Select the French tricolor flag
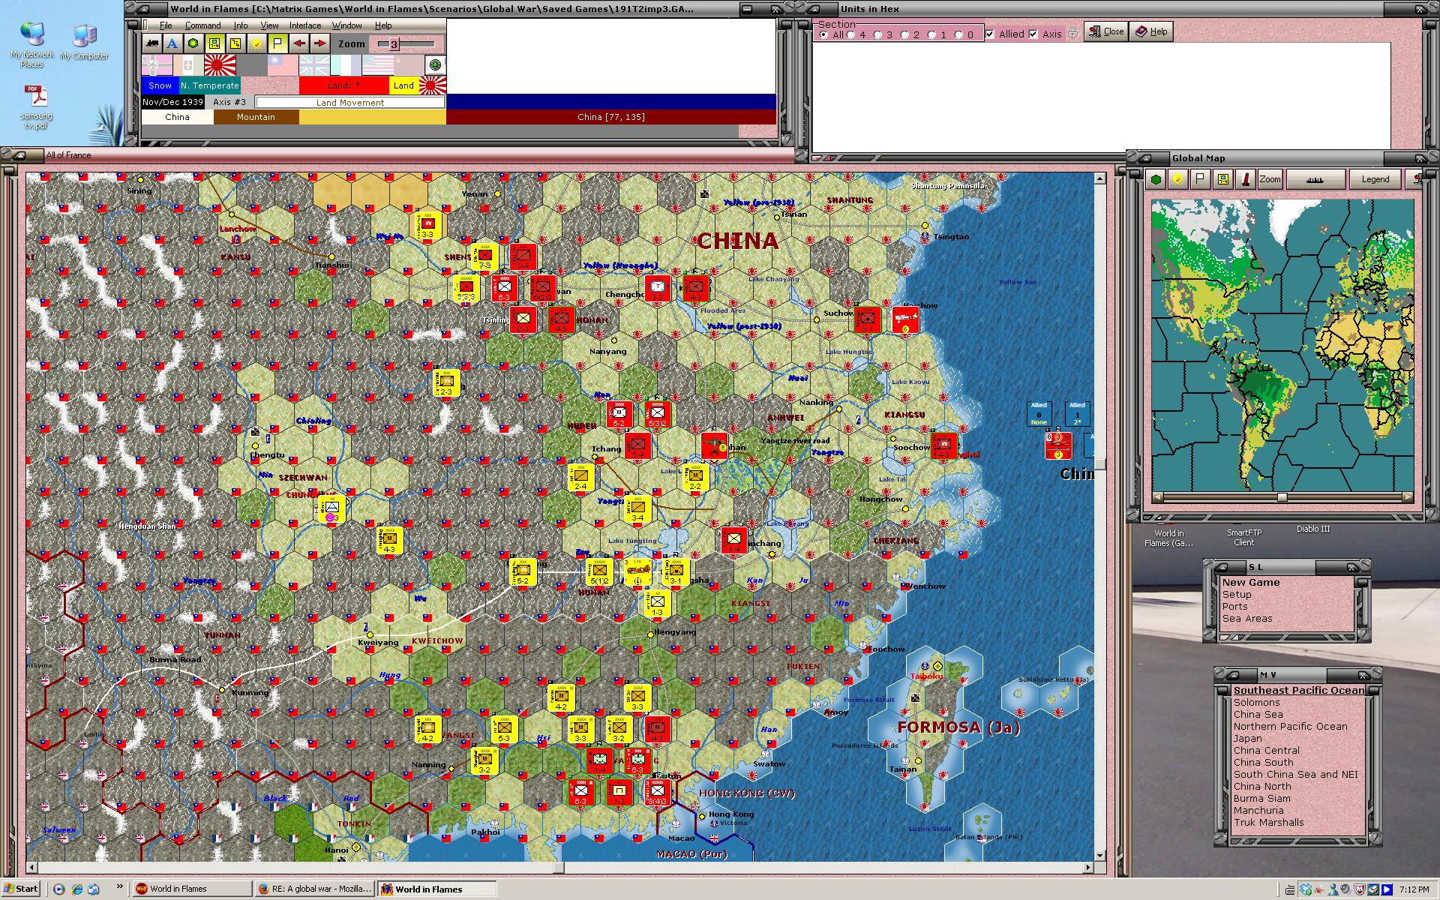The height and width of the screenshot is (900, 1440). click(346, 65)
